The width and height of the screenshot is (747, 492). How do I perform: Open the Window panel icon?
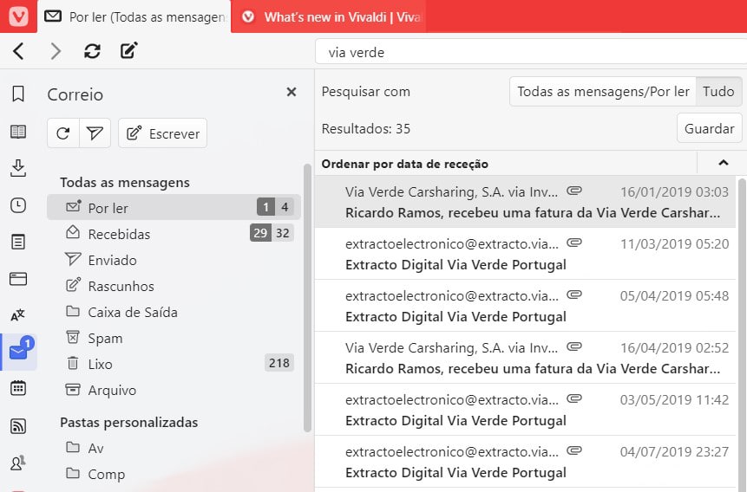(x=18, y=279)
